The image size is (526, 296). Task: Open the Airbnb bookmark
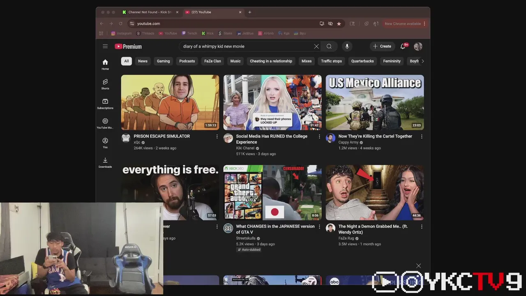266,33
